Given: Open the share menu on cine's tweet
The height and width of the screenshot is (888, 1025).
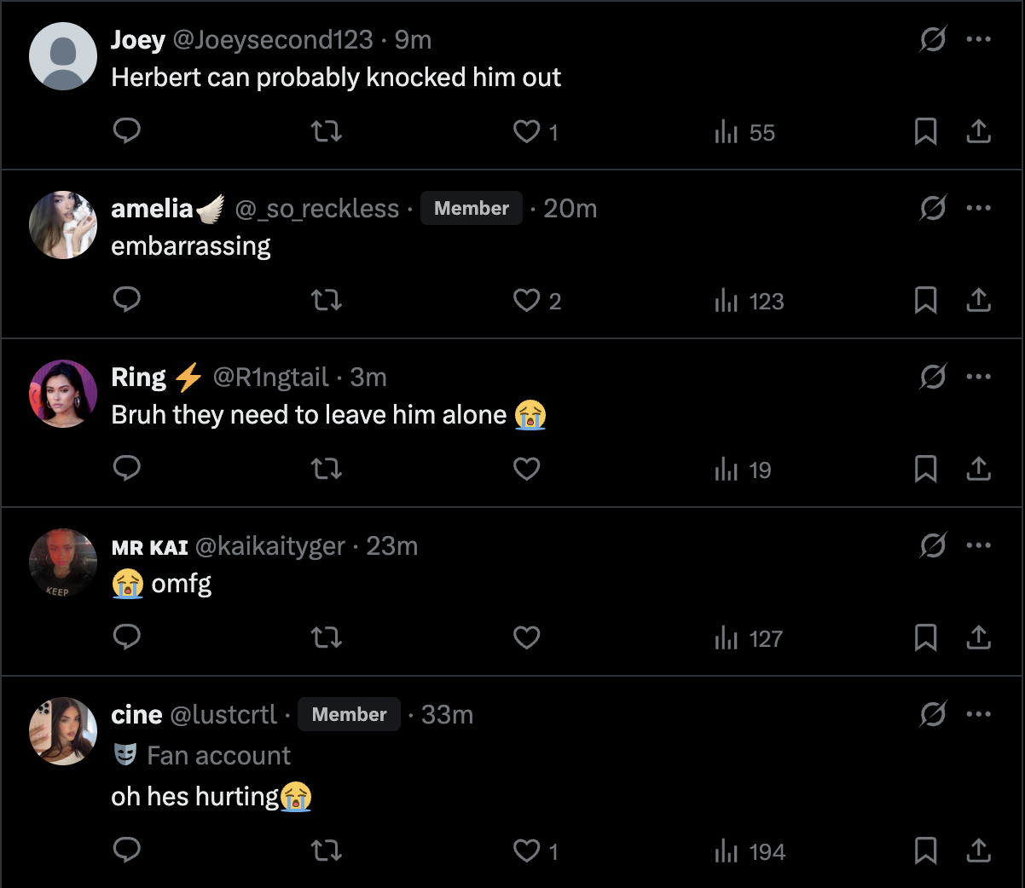Looking at the screenshot, I should pos(978,850).
